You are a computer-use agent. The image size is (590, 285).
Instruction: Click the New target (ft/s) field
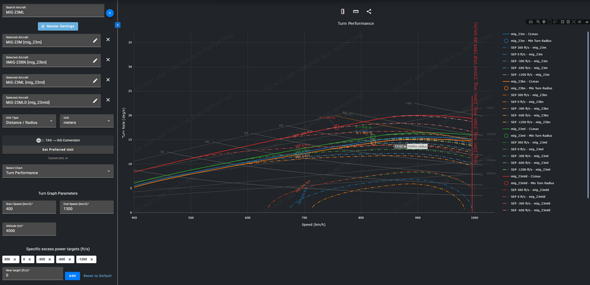tap(32, 273)
